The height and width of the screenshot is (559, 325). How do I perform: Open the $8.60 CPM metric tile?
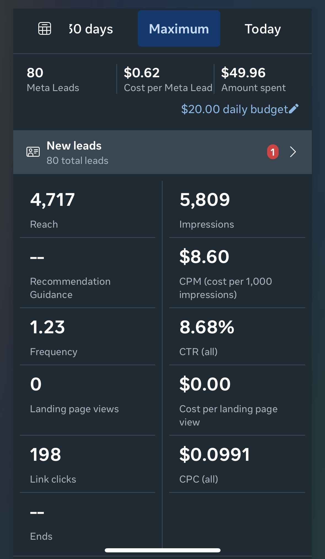(x=237, y=273)
